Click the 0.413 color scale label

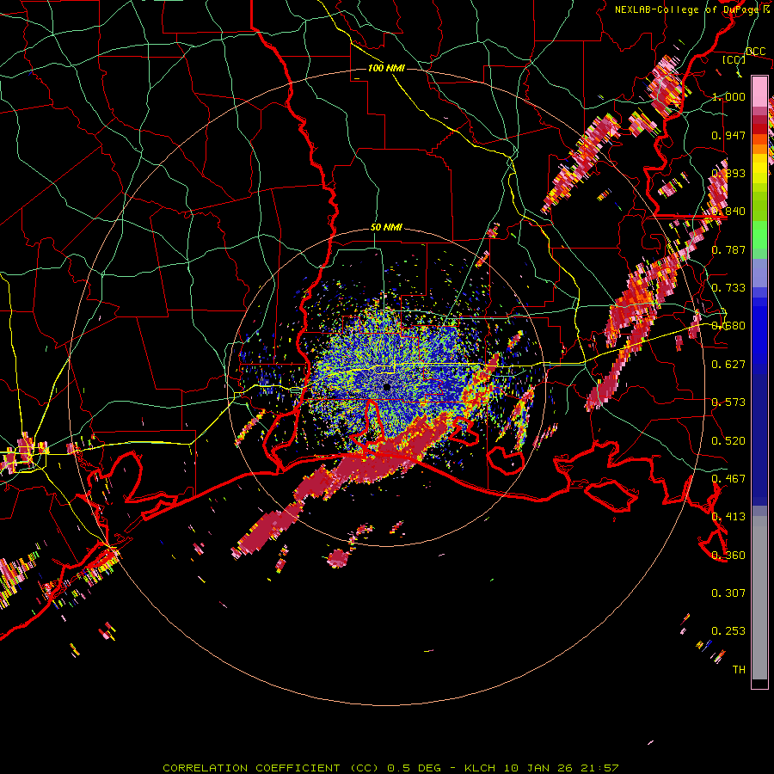click(x=728, y=517)
